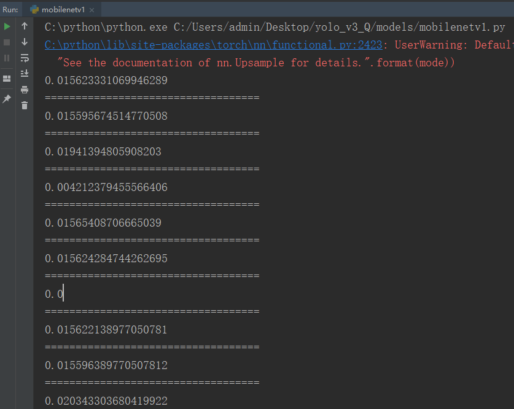Stop the running Python process
This screenshot has width=514, height=409.
(x=6, y=41)
